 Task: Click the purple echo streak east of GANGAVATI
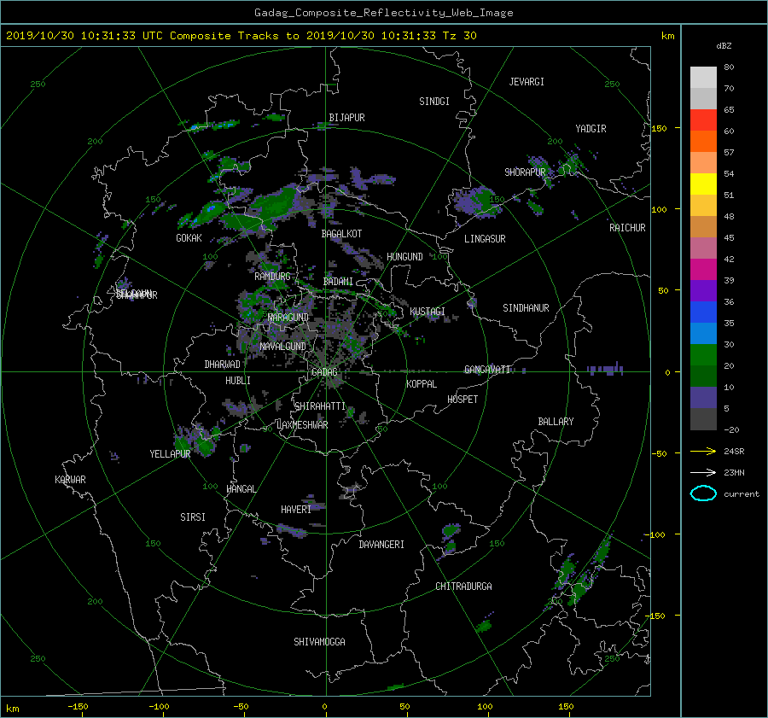605,369
